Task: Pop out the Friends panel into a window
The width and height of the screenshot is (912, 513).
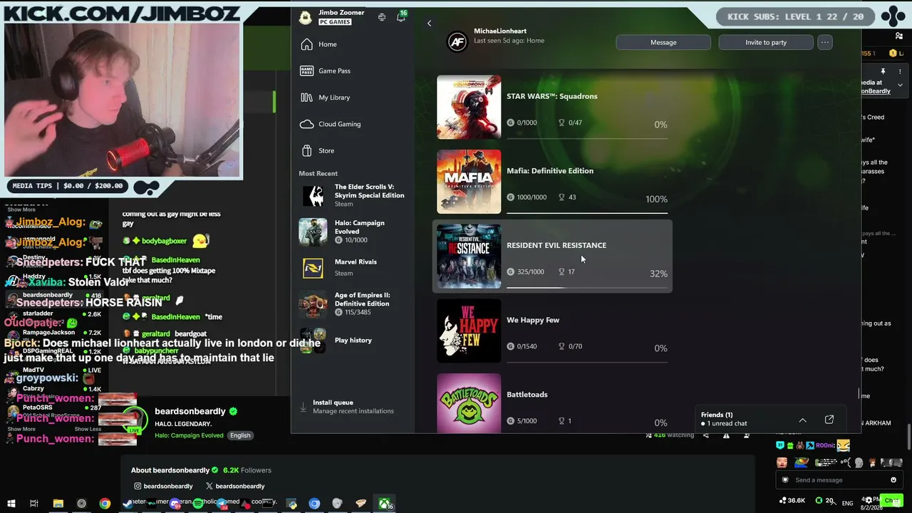Action: click(829, 420)
